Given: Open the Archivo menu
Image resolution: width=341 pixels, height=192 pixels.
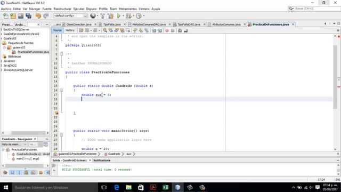Looking at the screenshot, I should (6, 9).
